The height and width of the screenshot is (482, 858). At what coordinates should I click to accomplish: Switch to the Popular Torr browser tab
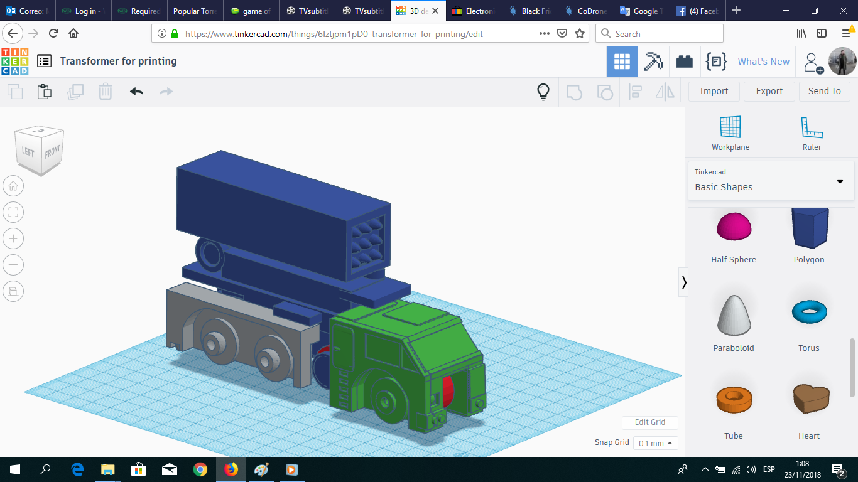pos(195,11)
